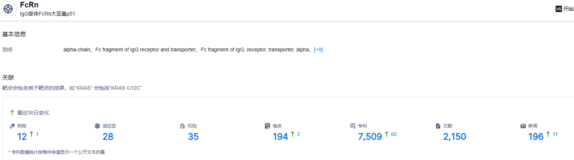
Task: Click the pill icon beside 药物
Action: [x=12, y=126]
